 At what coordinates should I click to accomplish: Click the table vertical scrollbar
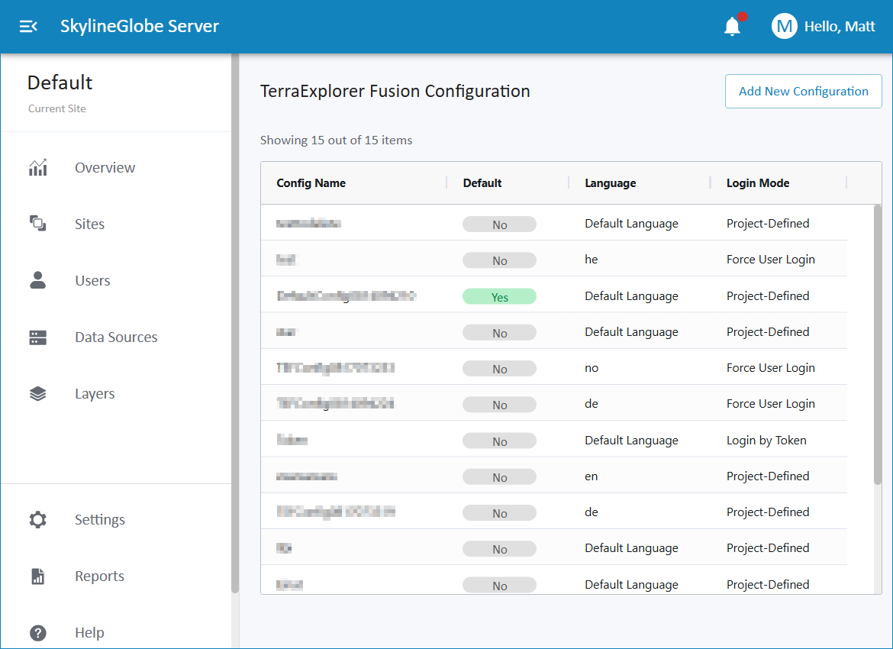coord(877,345)
